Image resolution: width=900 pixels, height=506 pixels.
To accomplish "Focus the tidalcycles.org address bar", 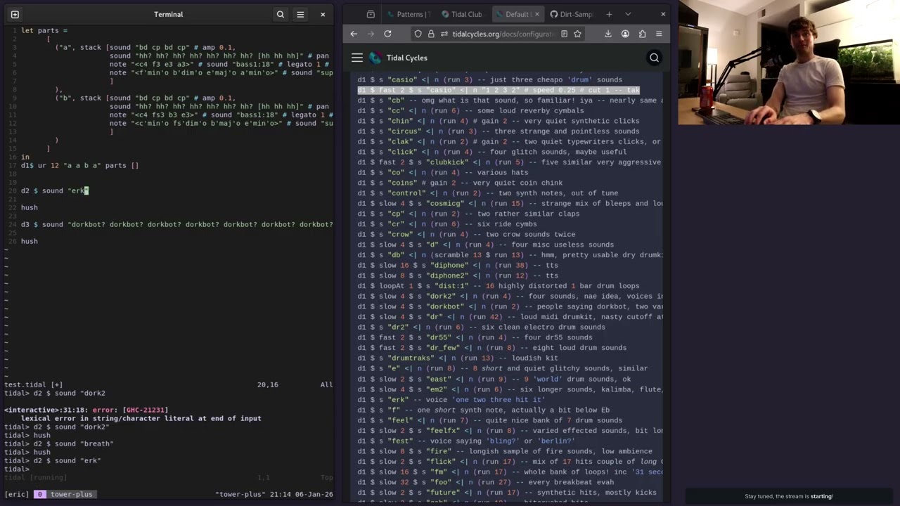I will point(503,34).
